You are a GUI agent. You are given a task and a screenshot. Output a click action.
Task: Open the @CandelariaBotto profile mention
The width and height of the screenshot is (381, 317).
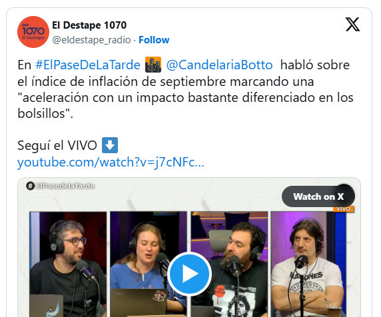click(219, 65)
